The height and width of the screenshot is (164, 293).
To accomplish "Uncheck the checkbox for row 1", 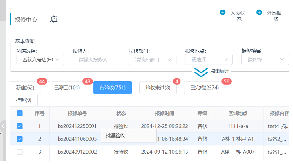I will [x=20, y=126].
